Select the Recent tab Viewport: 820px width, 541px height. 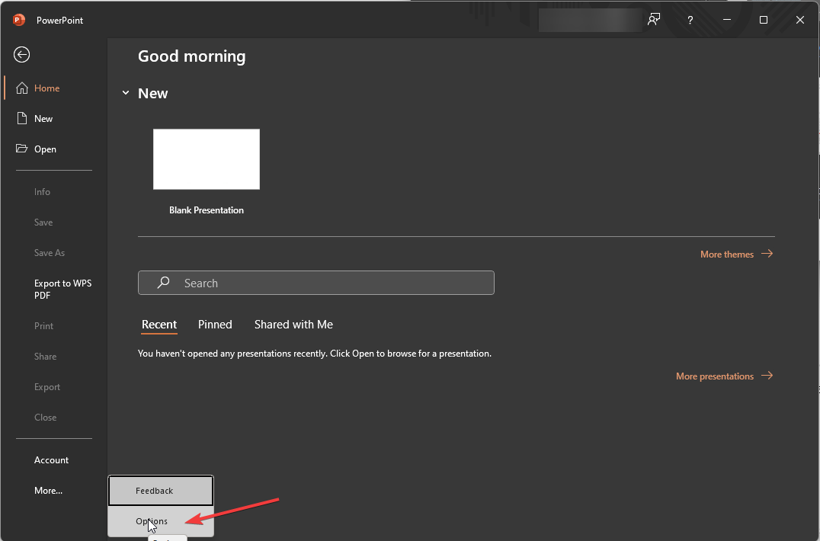pos(159,325)
